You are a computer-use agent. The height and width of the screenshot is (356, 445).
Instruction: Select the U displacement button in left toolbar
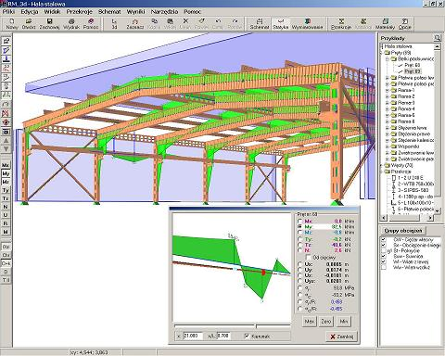click(6, 215)
